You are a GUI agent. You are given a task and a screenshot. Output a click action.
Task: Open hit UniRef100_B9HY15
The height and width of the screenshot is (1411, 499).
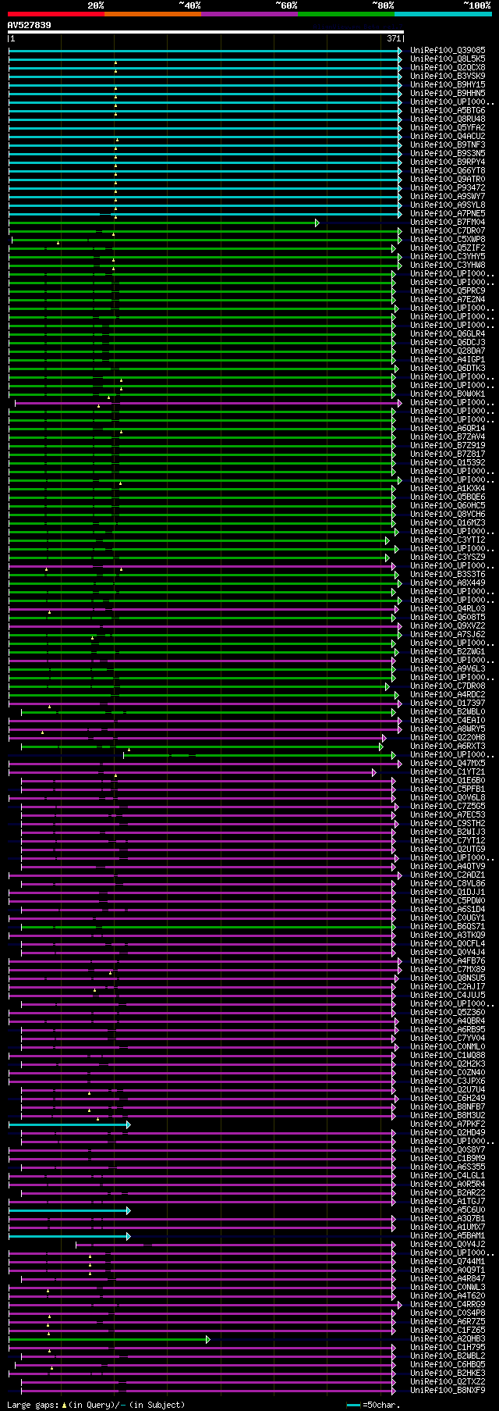(x=448, y=84)
